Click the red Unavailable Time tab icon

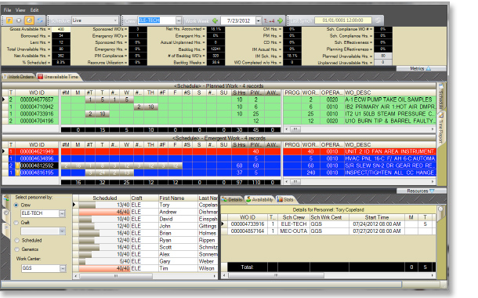(x=41, y=77)
